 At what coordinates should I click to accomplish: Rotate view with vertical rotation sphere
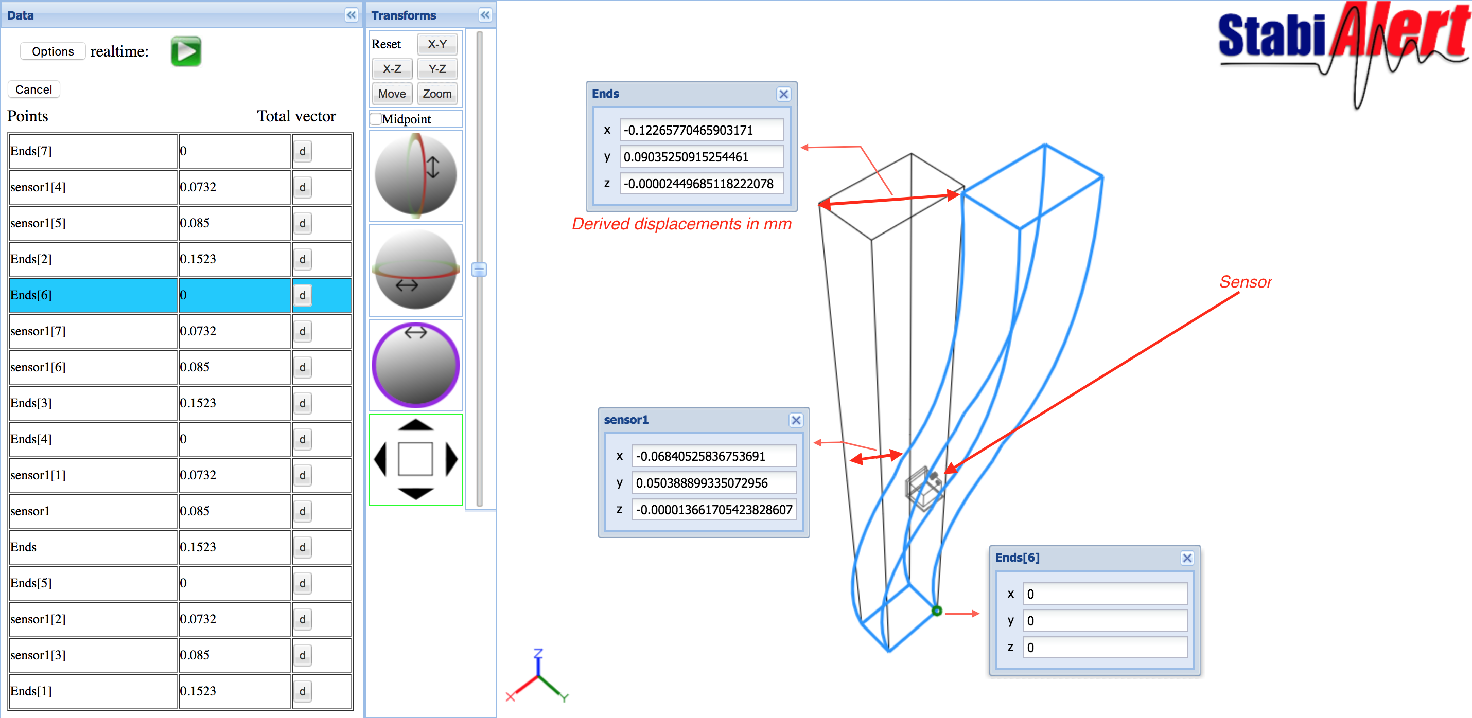pos(415,175)
